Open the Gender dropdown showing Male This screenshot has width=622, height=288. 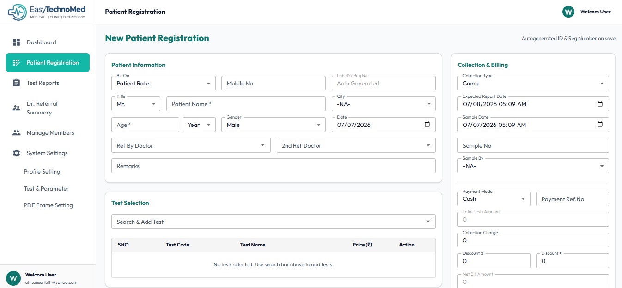pyautogui.click(x=274, y=125)
